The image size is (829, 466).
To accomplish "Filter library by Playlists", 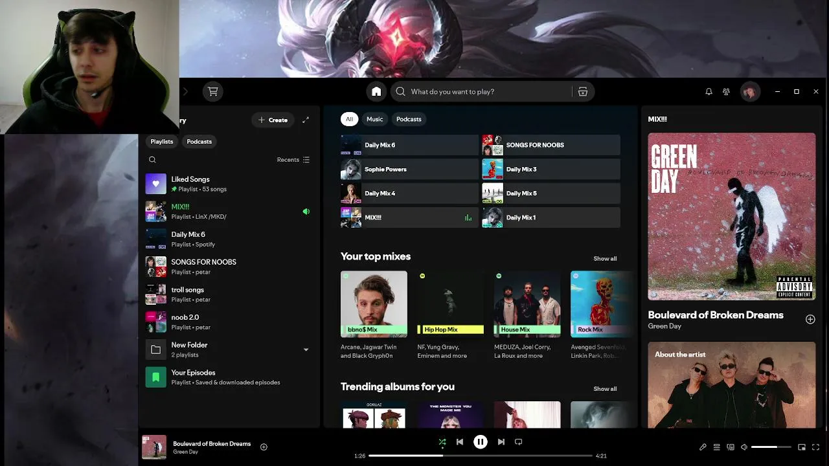I will (162, 142).
